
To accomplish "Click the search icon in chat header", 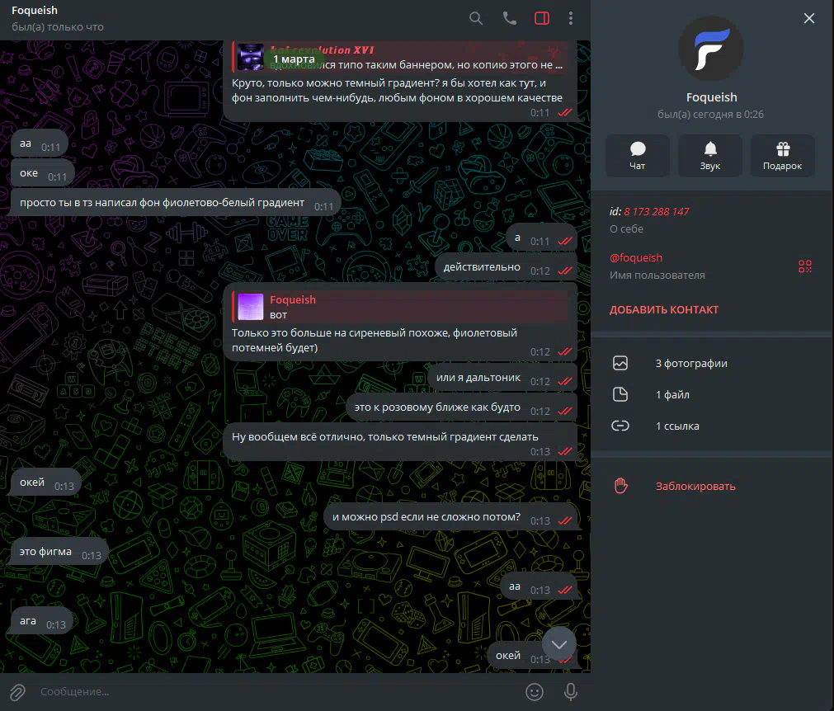I will (x=476, y=18).
